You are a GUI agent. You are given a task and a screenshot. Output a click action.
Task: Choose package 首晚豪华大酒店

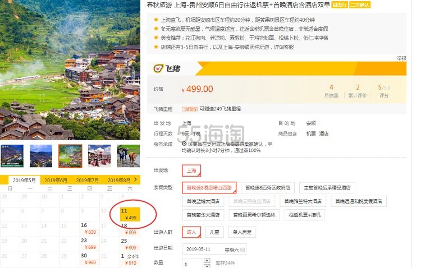(203, 215)
